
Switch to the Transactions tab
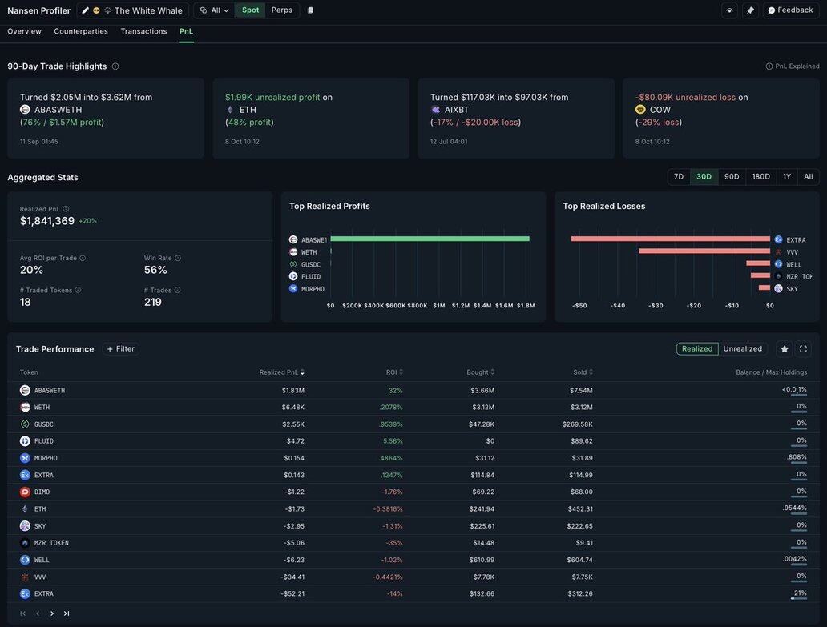143,31
